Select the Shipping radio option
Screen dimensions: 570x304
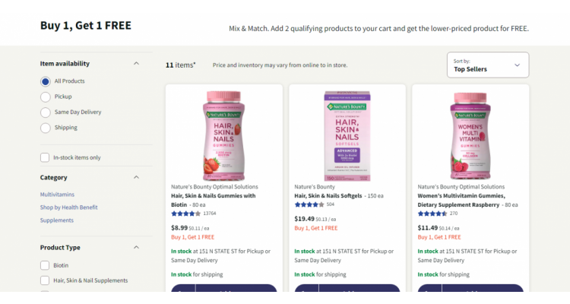pyautogui.click(x=46, y=128)
